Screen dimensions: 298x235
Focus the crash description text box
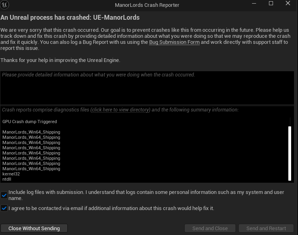pos(147,89)
